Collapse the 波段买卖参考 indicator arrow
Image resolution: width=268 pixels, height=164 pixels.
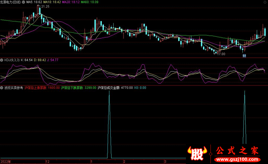(x=2, y=88)
